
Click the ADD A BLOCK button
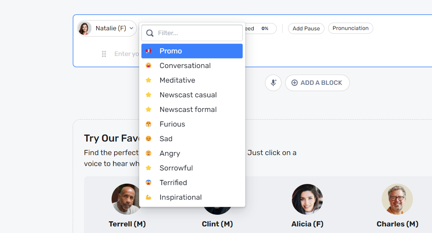pos(317,83)
